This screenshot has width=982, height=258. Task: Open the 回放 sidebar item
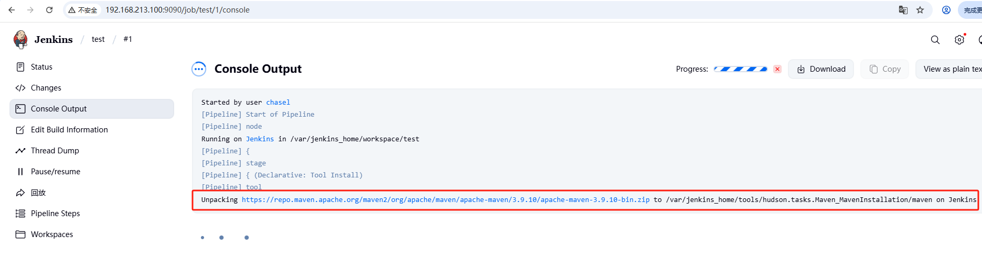coord(92,193)
